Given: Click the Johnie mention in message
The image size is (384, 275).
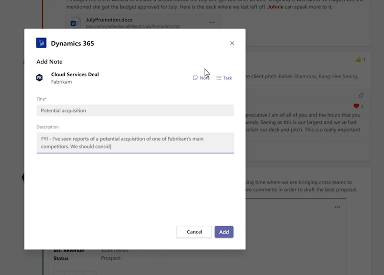Looking at the screenshot, I should coord(275,7).
